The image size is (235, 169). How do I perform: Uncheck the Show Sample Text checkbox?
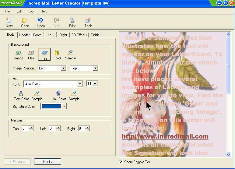click(x=121, y=162)
